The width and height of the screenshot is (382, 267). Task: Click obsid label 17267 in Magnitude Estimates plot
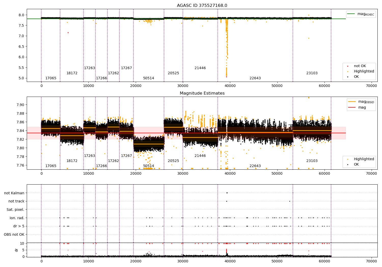point(126,156)
